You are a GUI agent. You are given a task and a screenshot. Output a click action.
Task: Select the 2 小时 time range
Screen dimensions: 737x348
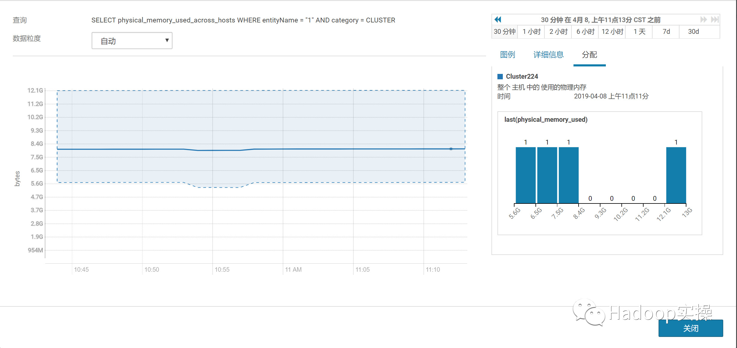(559, 32)
